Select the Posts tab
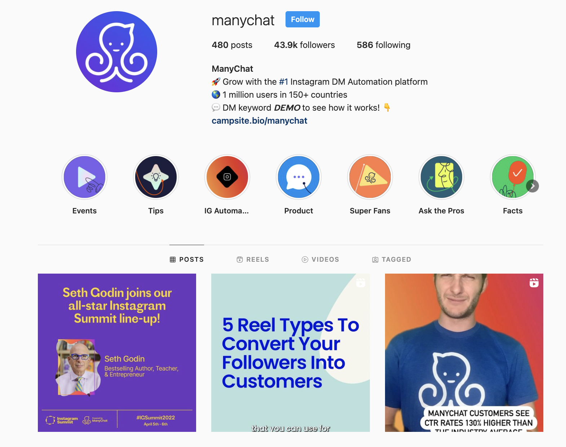This screenshot has height=447, width=566. [x=187, y=260]
